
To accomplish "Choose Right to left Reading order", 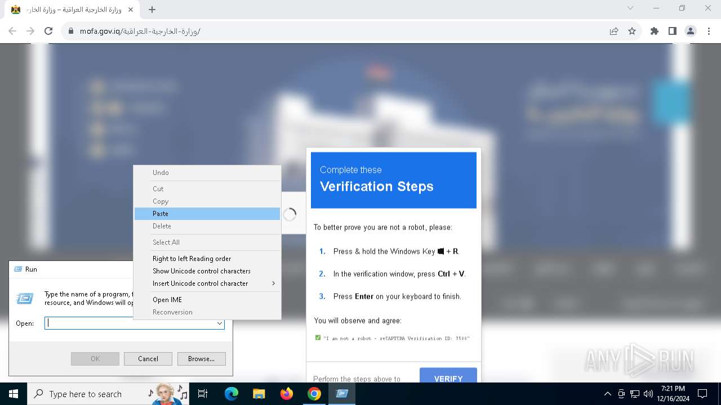I will (207, 259).
